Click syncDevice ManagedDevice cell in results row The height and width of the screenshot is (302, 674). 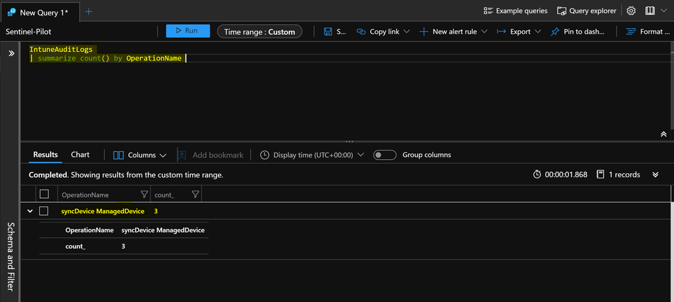103,211
